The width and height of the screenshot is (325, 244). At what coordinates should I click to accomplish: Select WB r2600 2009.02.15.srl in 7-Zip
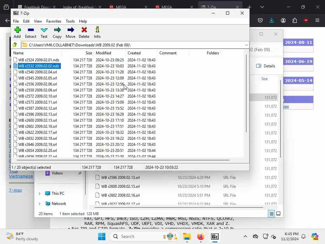tap(37, 120)
